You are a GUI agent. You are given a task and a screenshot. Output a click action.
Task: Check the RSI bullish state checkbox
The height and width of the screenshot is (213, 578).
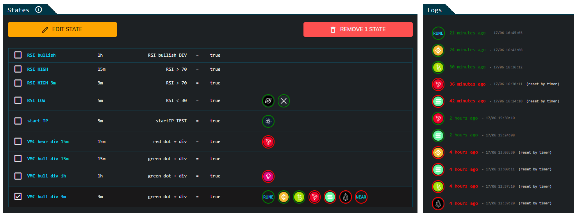18,55
